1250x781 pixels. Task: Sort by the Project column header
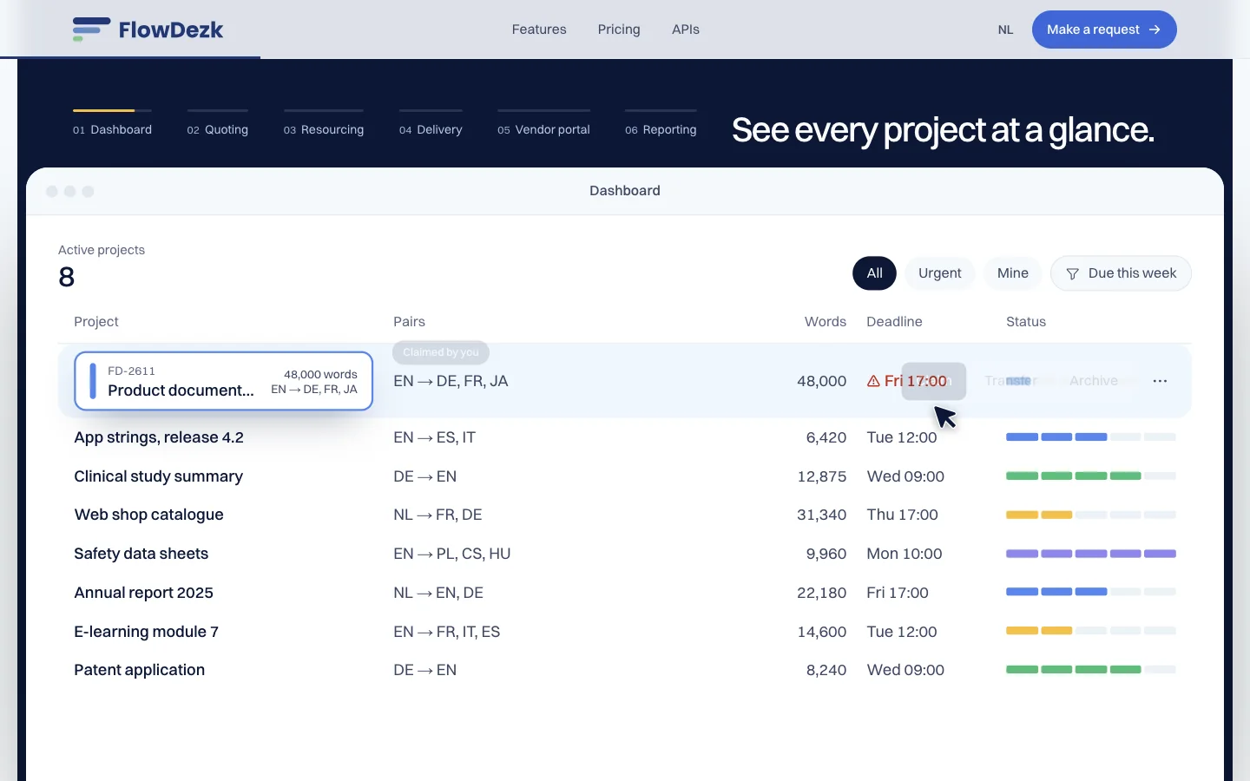(x=96, y=322)
